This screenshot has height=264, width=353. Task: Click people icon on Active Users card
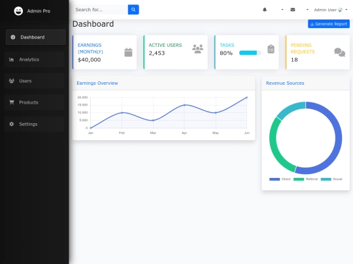197,49
